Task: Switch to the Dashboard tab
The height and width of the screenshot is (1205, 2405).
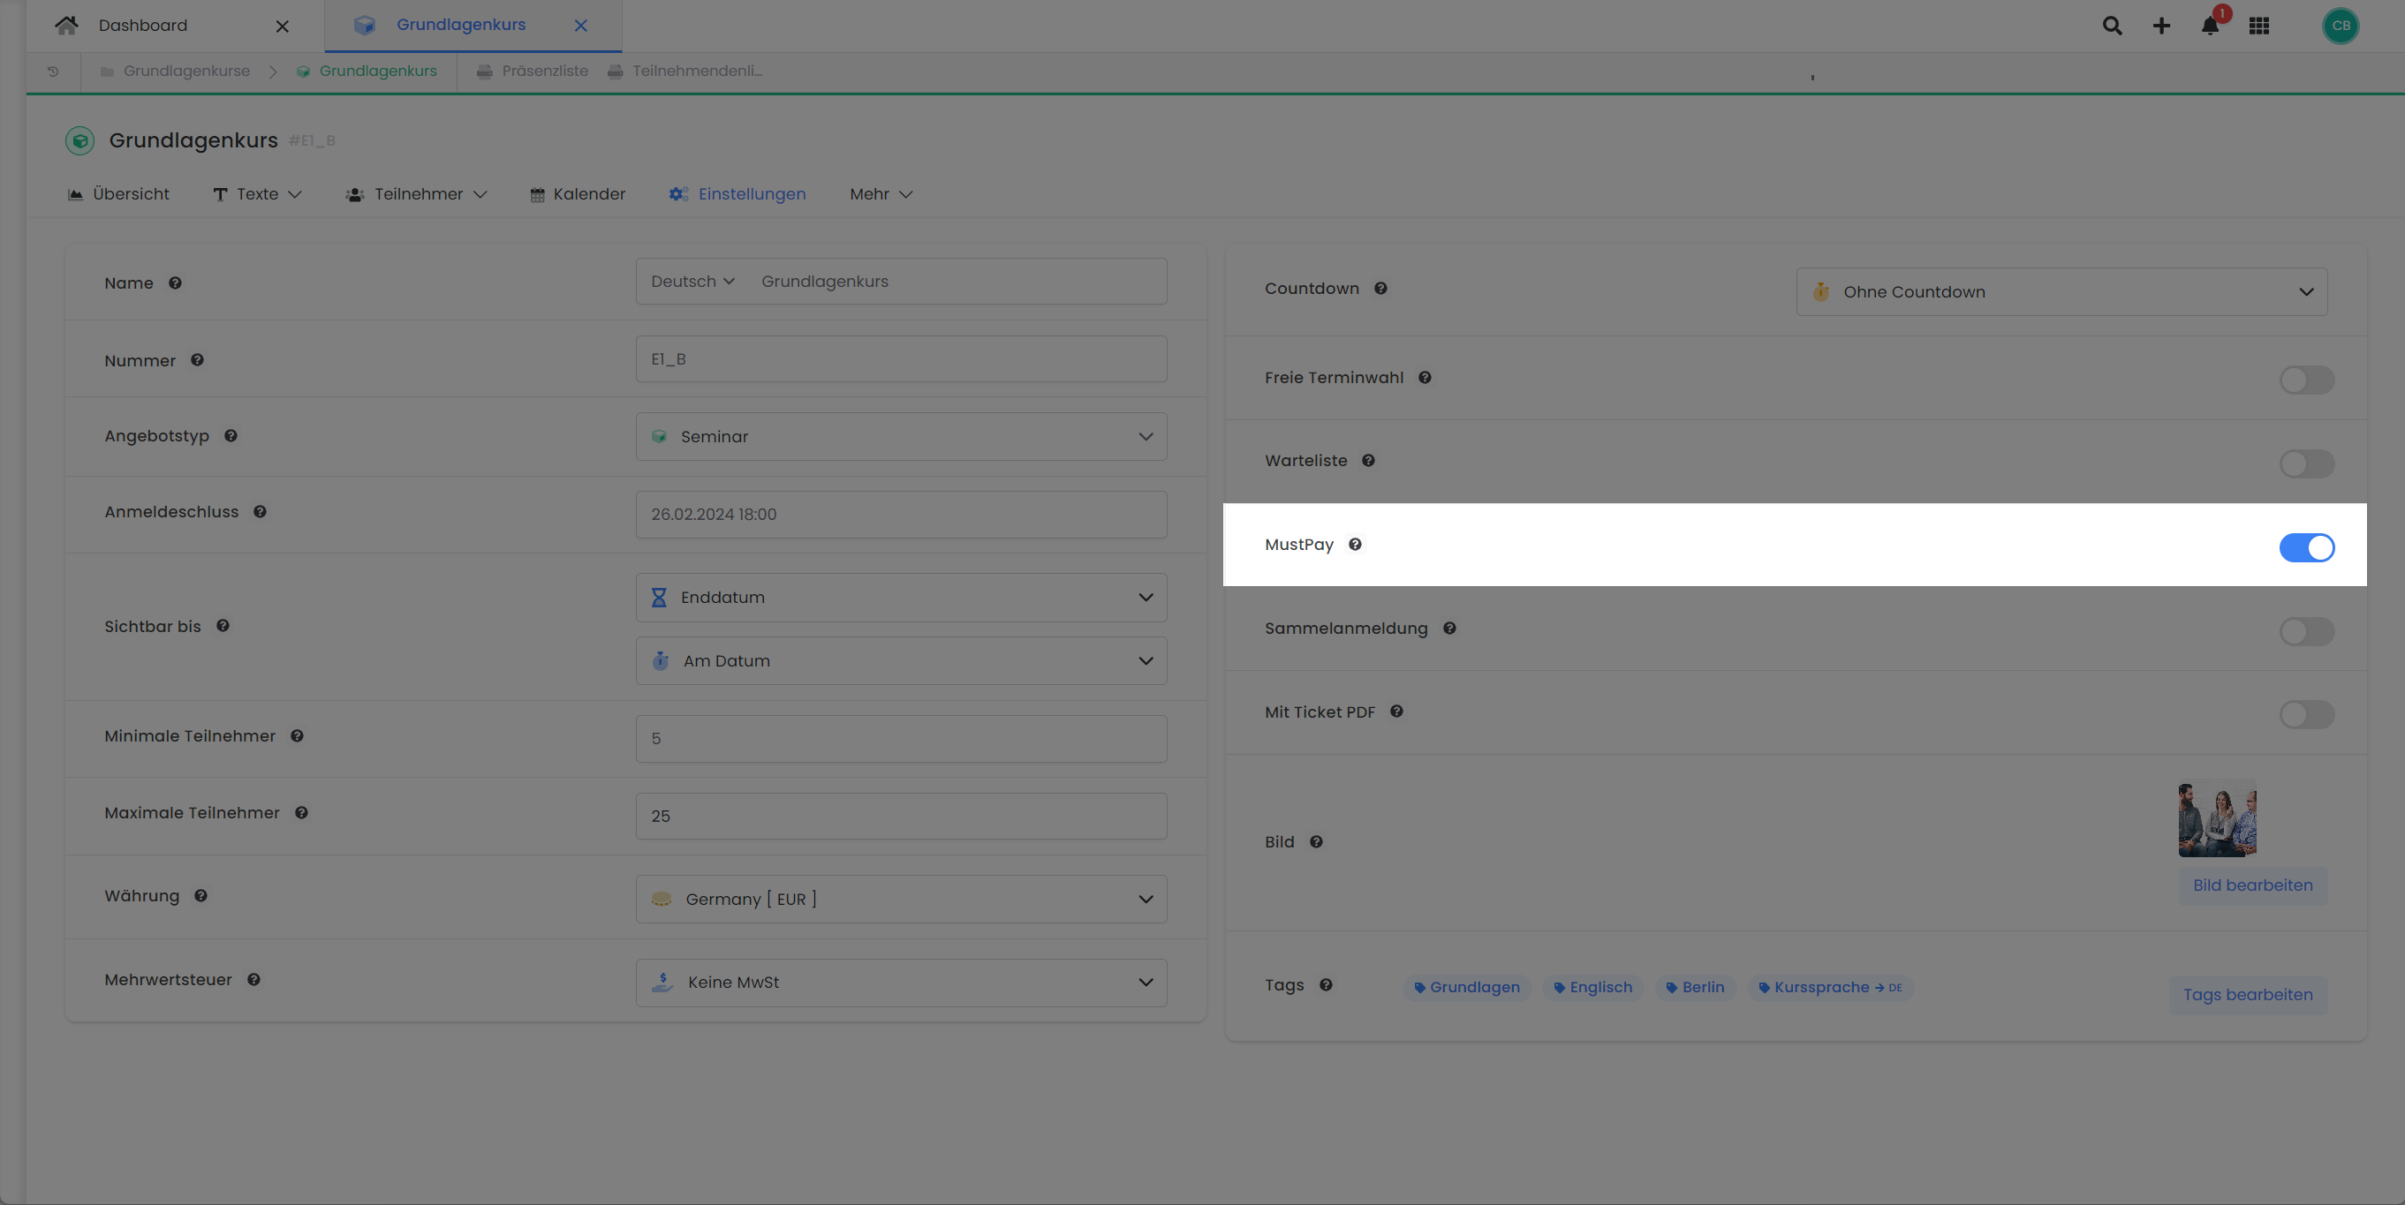Action: [x=143, y=26]
